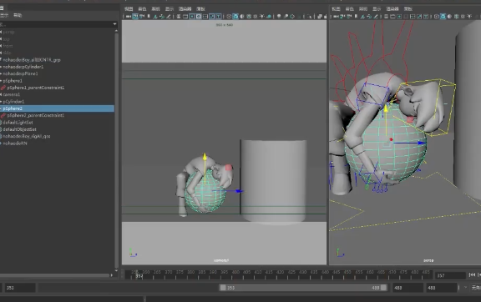Viewport: 481px width, 302px height.
Task: Click the playback range slider bar
Action: click(303, 288)
